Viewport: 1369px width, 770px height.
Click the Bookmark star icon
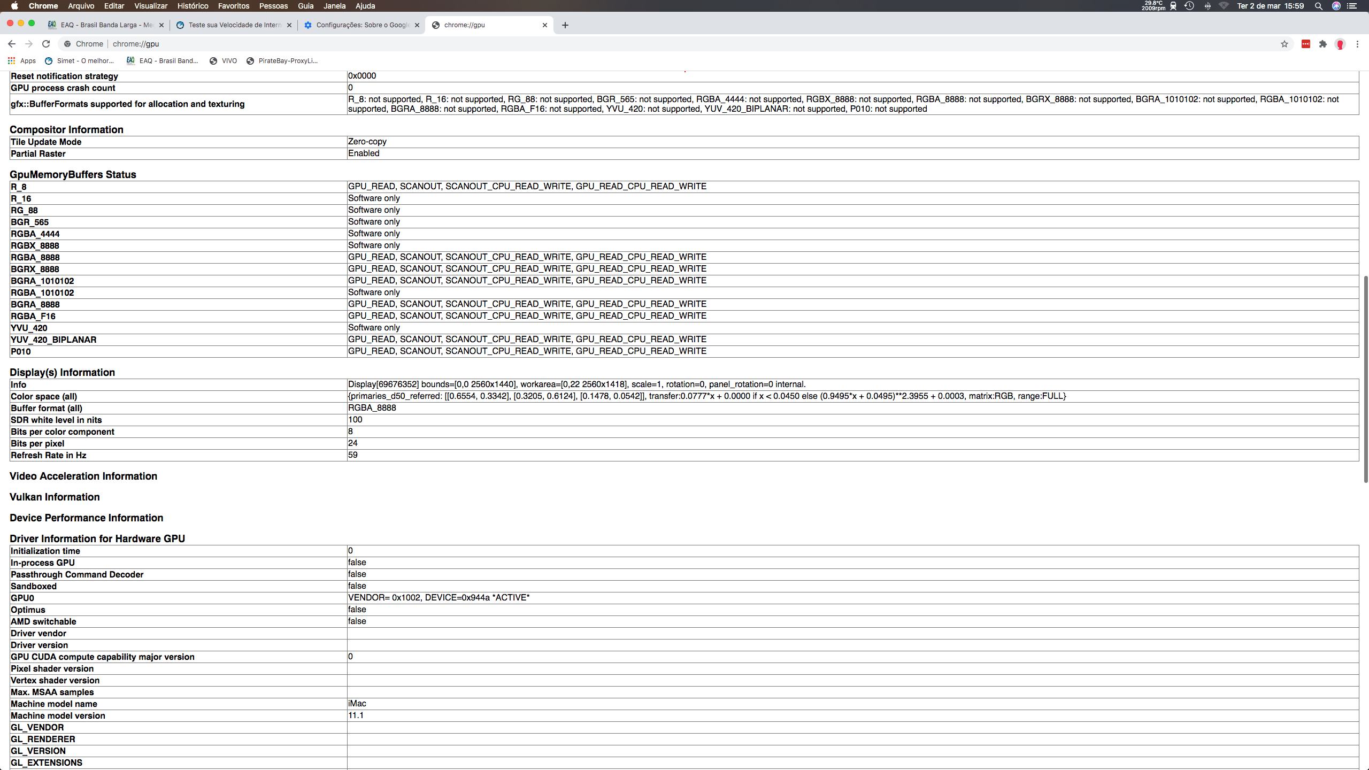1285,43
